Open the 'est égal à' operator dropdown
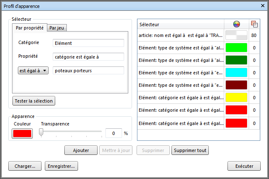This screenshot has height=179, width=269. (x=33, y=71)
